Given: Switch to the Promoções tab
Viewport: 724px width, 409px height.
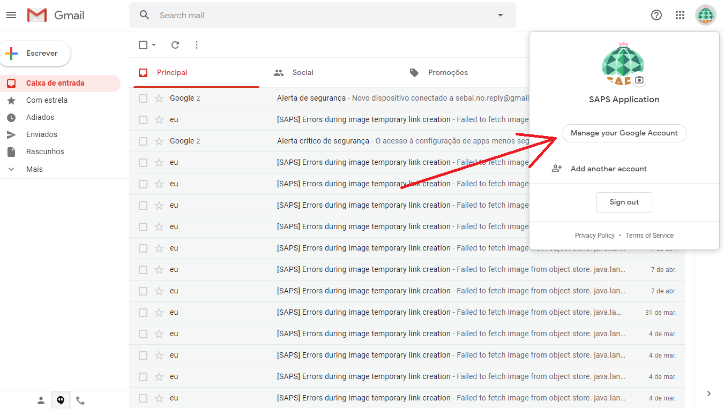Looking at the screenshot, I should [x=438, y=72].
